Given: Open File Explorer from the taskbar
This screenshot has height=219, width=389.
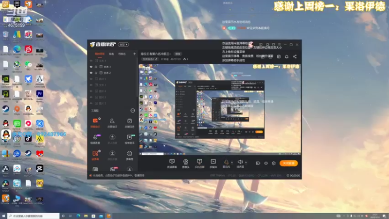Looking at the screenshot, I should [86, 216].
